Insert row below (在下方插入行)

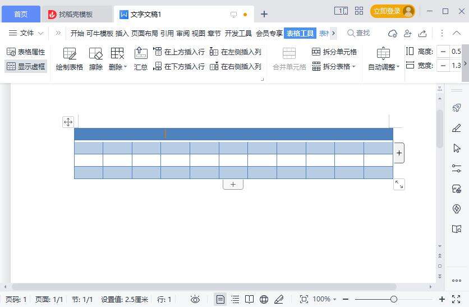(179, 66)
